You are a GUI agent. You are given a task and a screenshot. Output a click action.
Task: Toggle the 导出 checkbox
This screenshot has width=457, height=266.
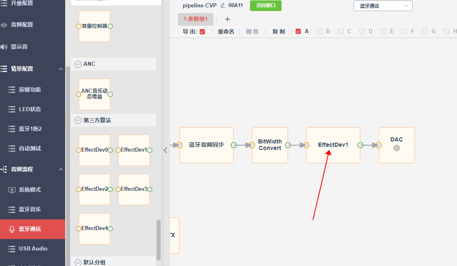click(x=202, y=32)
